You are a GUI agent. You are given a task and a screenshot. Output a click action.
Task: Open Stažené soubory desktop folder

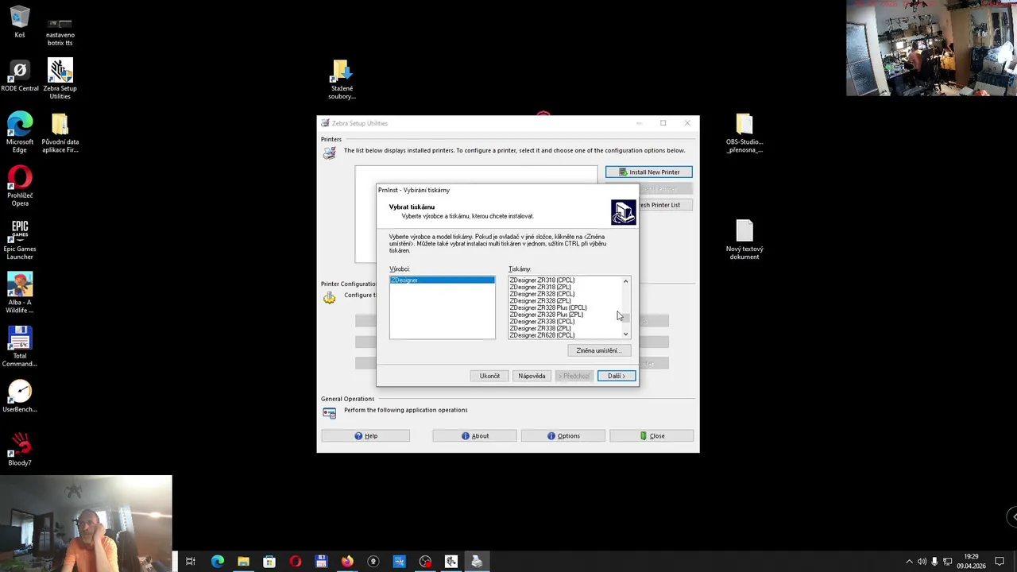[342, 79]
